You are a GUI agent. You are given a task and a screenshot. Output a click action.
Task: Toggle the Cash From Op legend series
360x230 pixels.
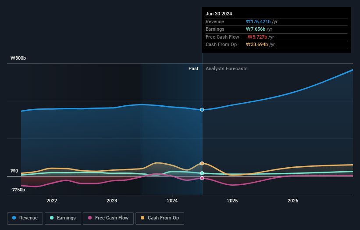160,218
